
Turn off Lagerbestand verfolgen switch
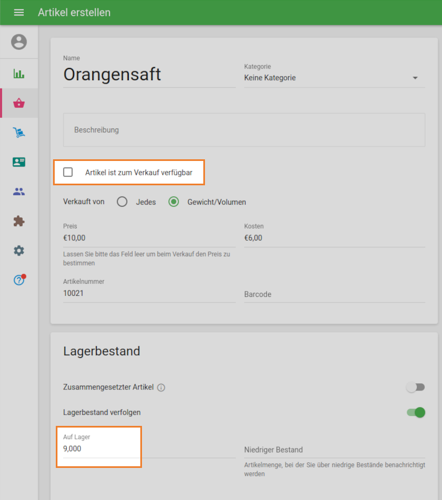coord(415,412)
